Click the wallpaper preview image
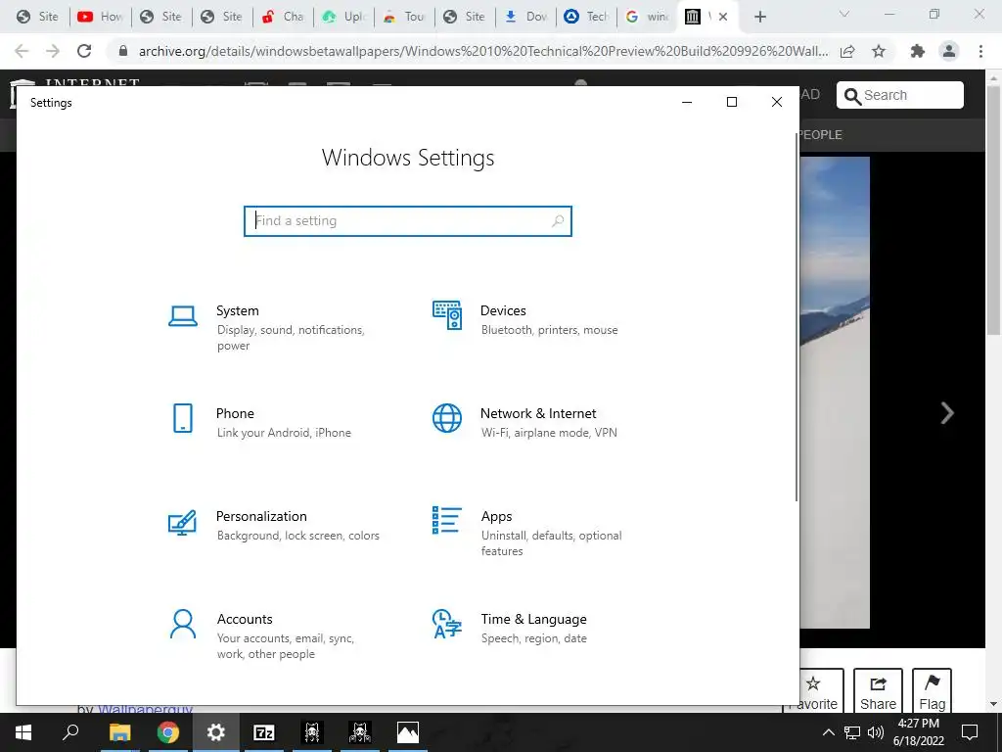The image size is (1002, 752). point(835,392)
